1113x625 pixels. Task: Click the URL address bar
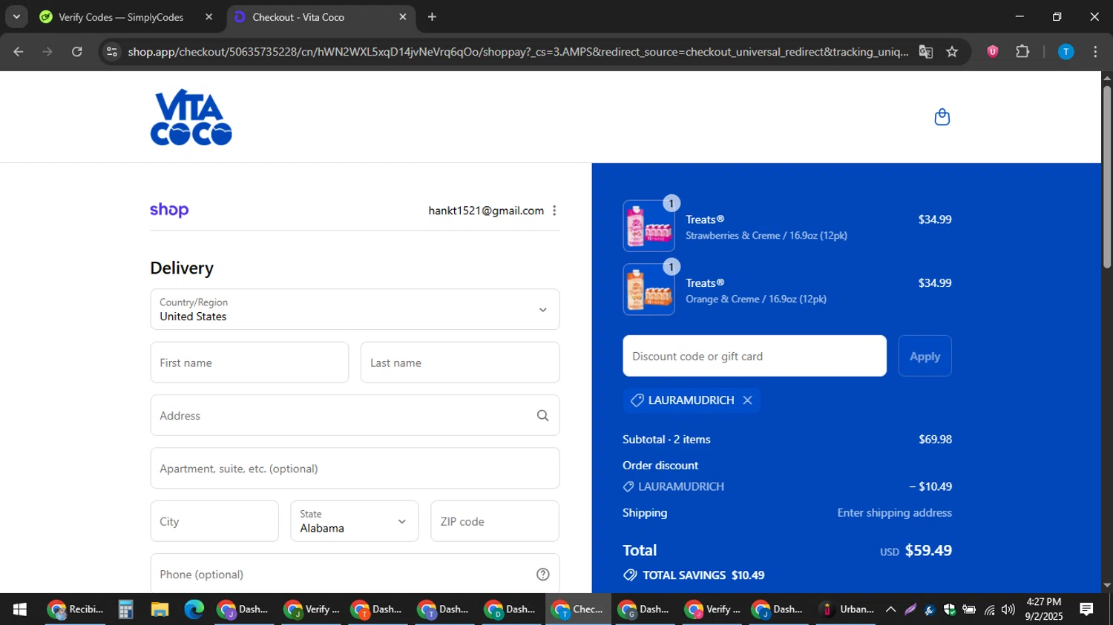517,52
